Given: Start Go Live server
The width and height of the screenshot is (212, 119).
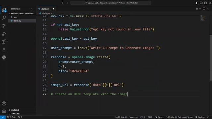Looking at the screenshot, I should coord(200,117).
